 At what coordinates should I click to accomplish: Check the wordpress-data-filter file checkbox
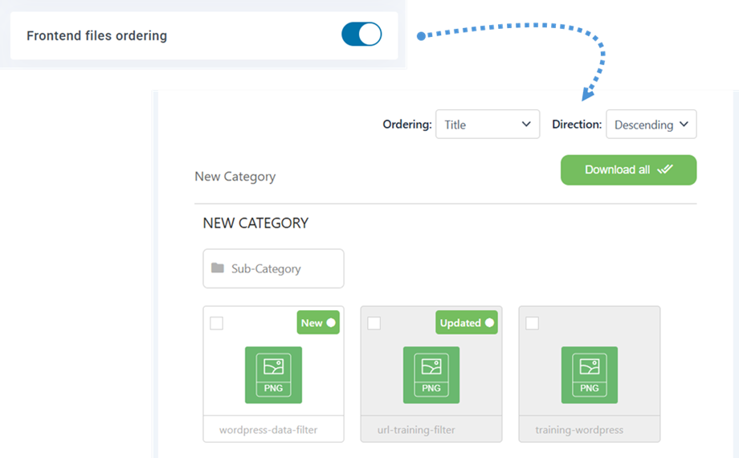[217, 323]
